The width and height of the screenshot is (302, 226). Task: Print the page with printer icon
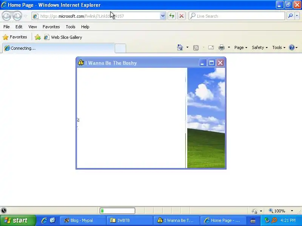(x=222, y=47)
